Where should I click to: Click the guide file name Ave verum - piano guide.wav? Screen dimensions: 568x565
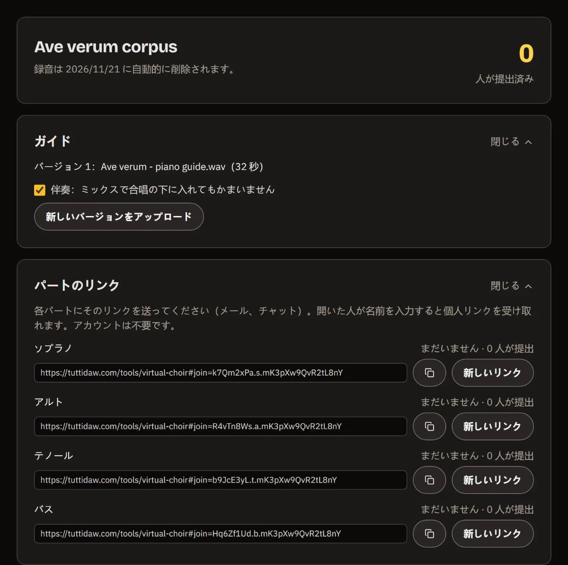coord(163,167)
